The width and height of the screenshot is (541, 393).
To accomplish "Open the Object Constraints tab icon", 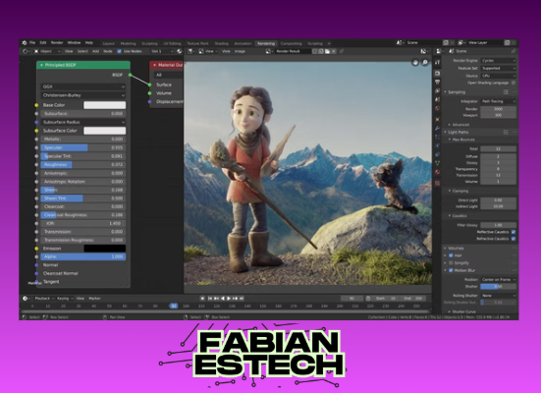I will coord(438,154).
